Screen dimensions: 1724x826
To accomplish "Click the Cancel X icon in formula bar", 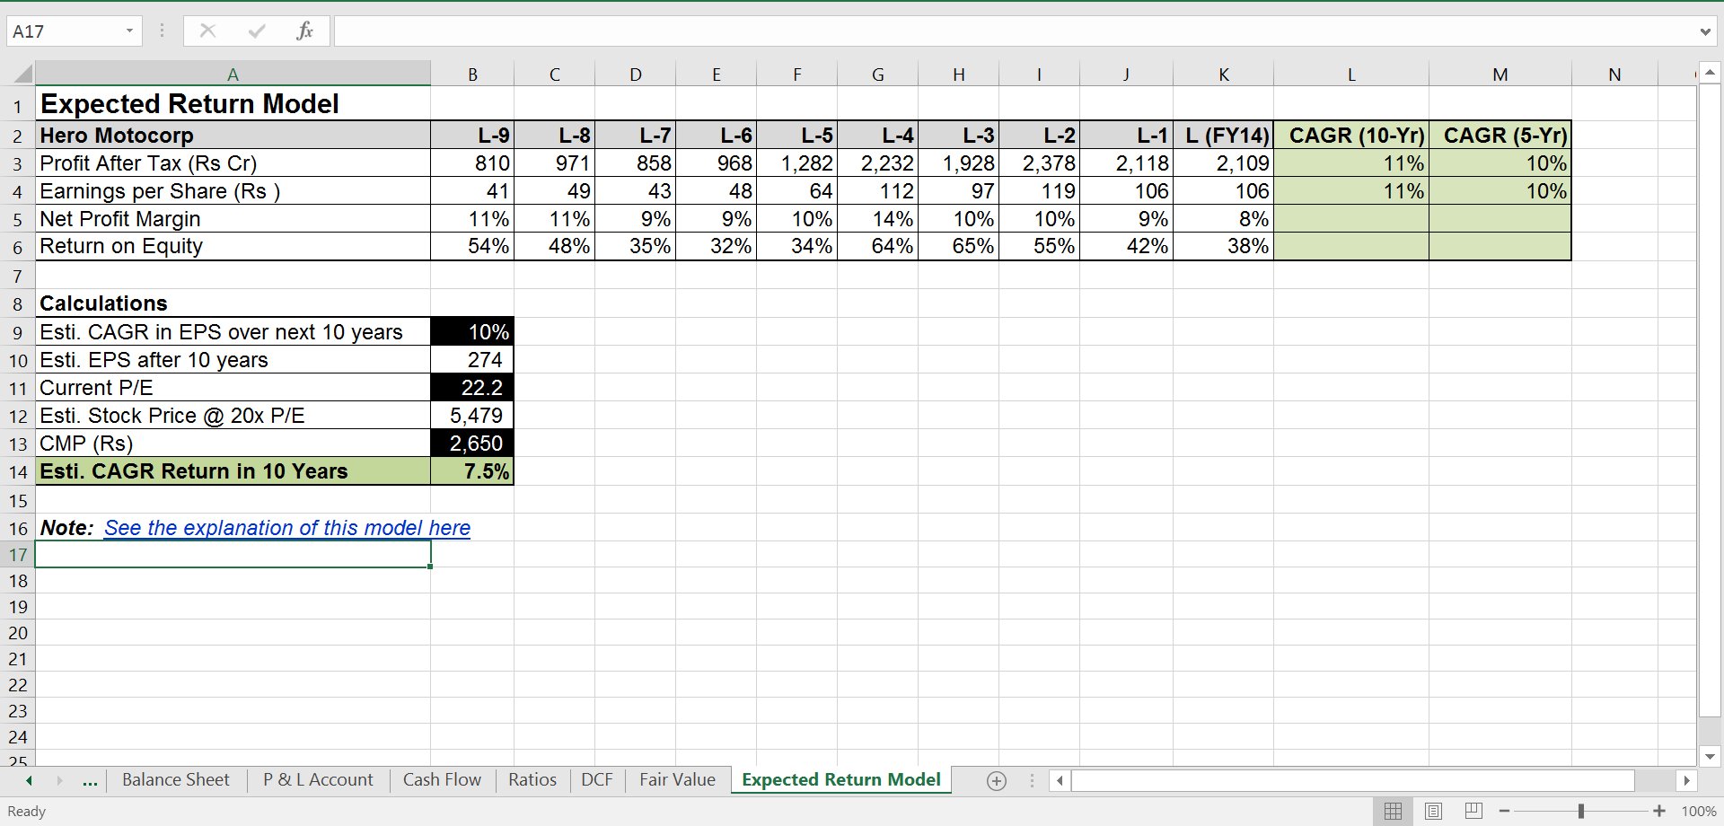I will click(x=207, y=31).
